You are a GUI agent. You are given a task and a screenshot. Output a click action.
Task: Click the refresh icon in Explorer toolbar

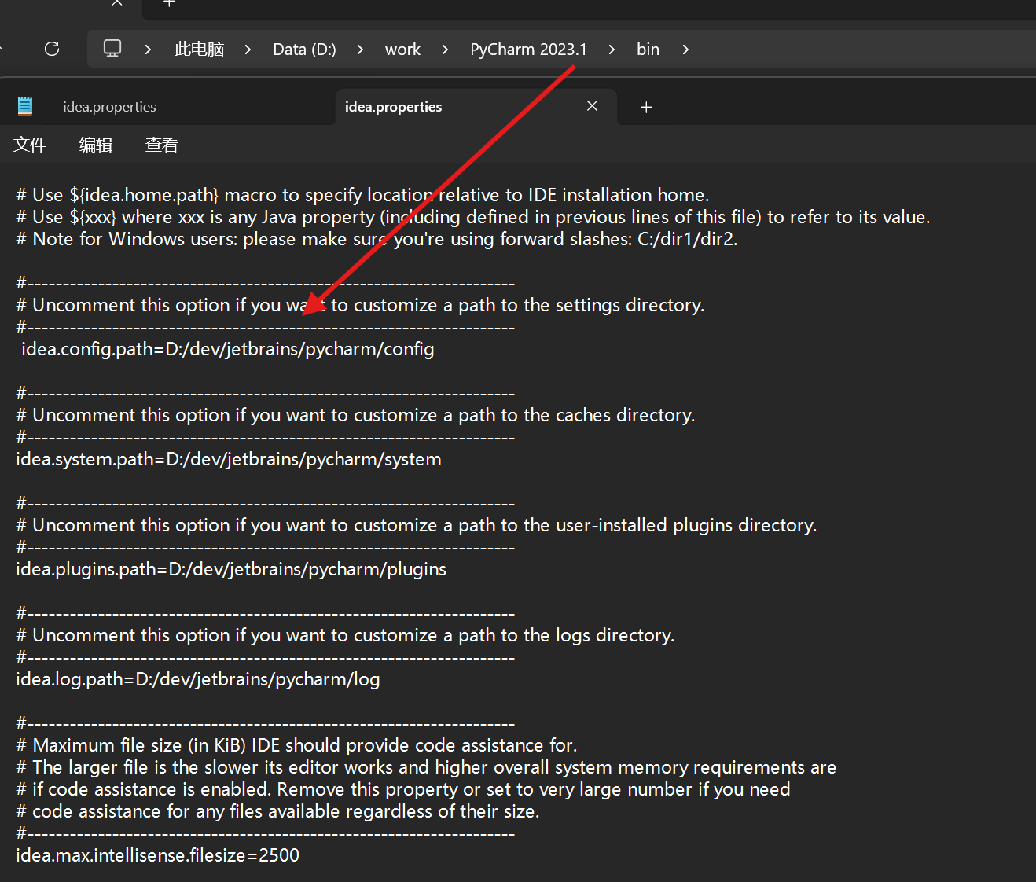[52, 49]
